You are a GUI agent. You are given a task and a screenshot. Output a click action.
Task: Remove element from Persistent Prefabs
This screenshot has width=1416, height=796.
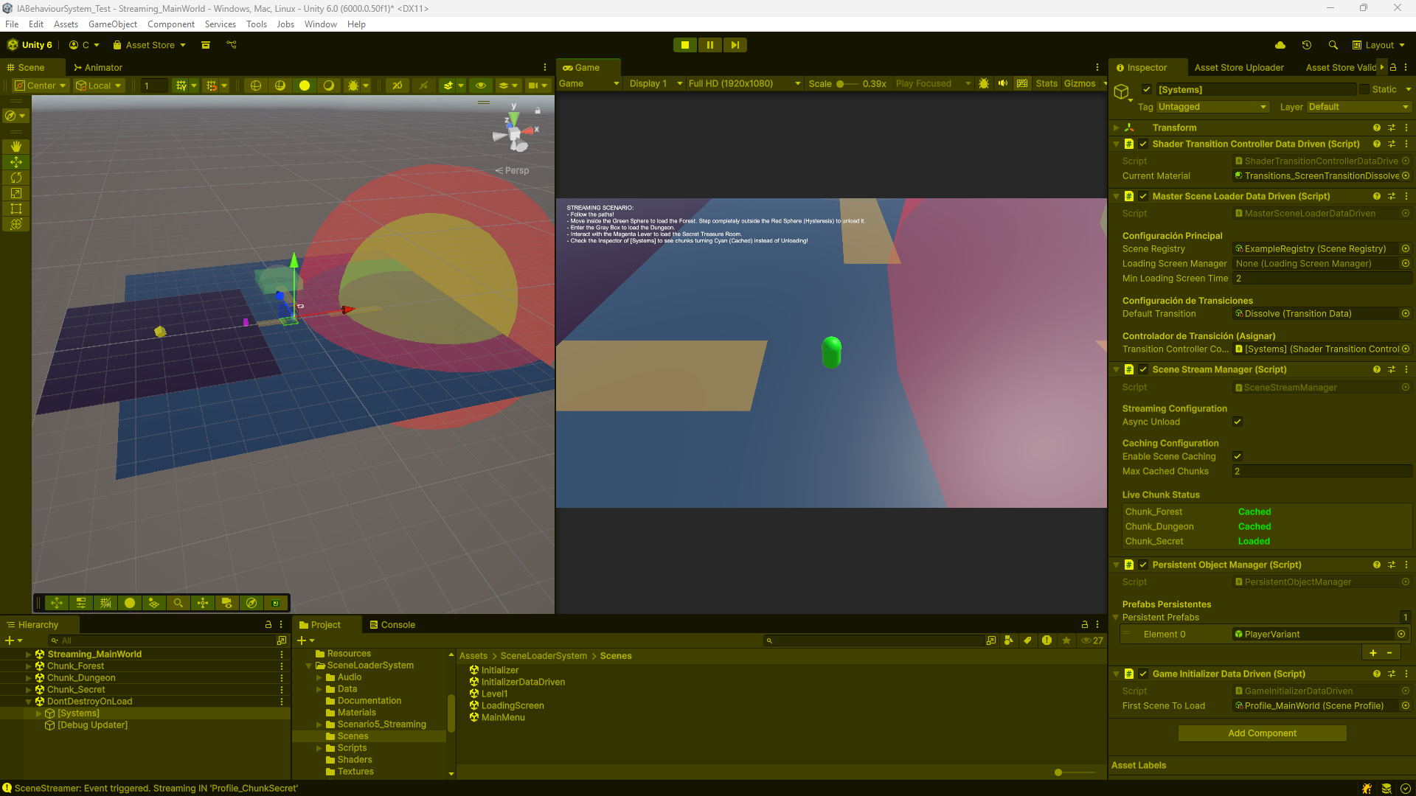(1389, 653)
